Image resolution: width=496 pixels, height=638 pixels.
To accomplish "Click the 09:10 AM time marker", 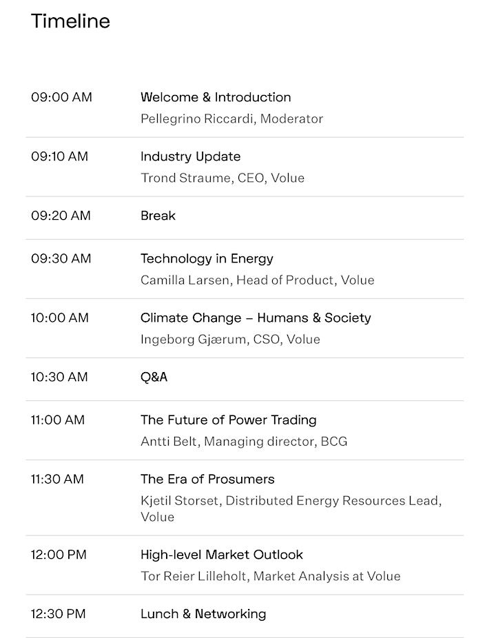I will 59,156.
